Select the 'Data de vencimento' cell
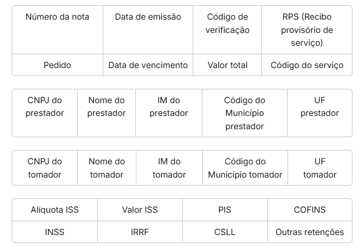The width and height of the screenshot is (361, 251). pyautogui.click(x=148, y=65)
